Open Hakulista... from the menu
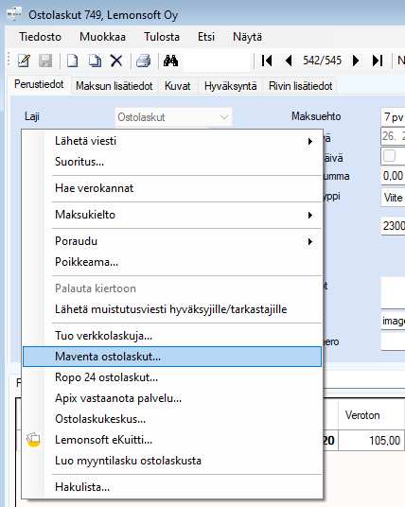This screenshot has width=405, height=507. (x=172, y=487)
